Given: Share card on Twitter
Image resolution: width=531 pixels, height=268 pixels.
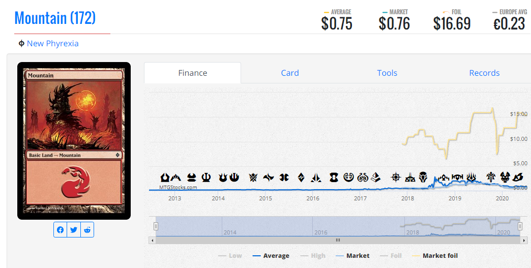Looking at the screenshot, I should pos(73,230).
